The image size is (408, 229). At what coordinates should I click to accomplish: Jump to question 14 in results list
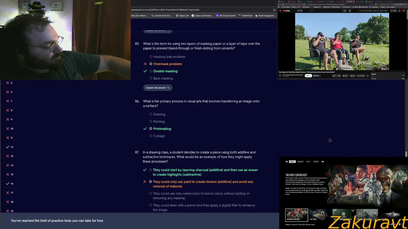point(10,165)
